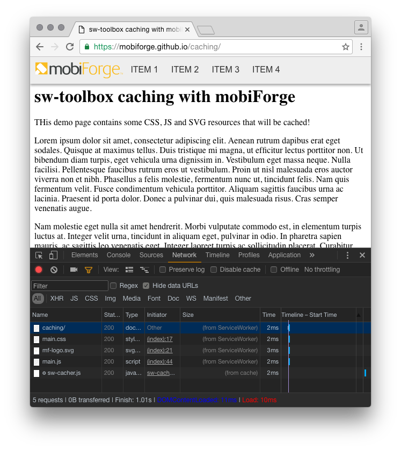The width and height of the screenshot is (401, 450).
Task: Open ITEM 2 in the site navigation
Action: (x=185, y=69)
